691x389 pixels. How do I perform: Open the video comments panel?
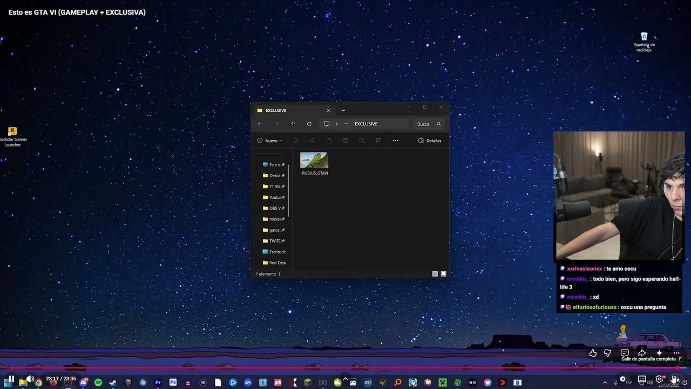tap(625, 353)
